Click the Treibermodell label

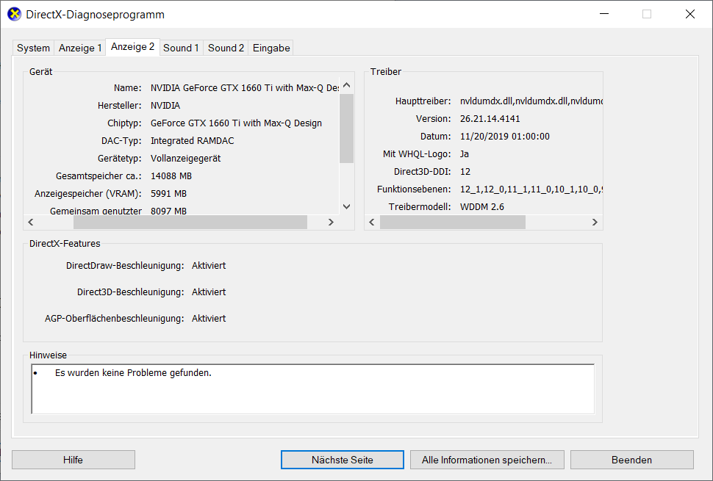coord(419,206)
